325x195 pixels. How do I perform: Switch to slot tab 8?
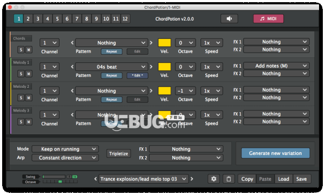click(87, 18)
